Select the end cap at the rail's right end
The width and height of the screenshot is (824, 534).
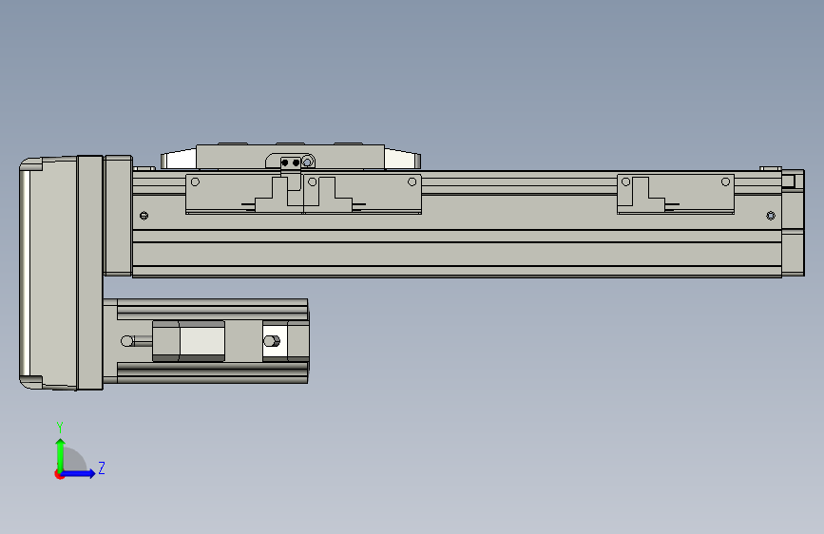click(793, 222)
